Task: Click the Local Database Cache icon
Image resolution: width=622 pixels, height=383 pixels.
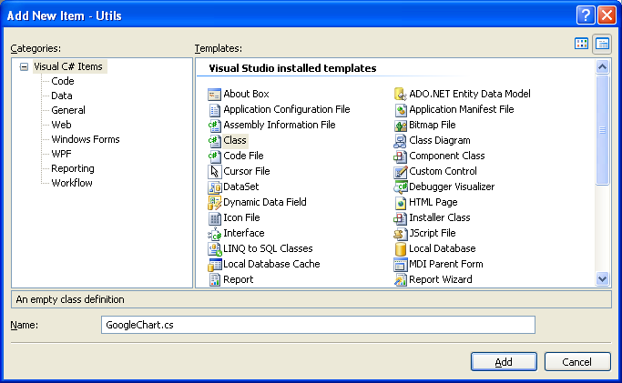Action: [214, 264]
